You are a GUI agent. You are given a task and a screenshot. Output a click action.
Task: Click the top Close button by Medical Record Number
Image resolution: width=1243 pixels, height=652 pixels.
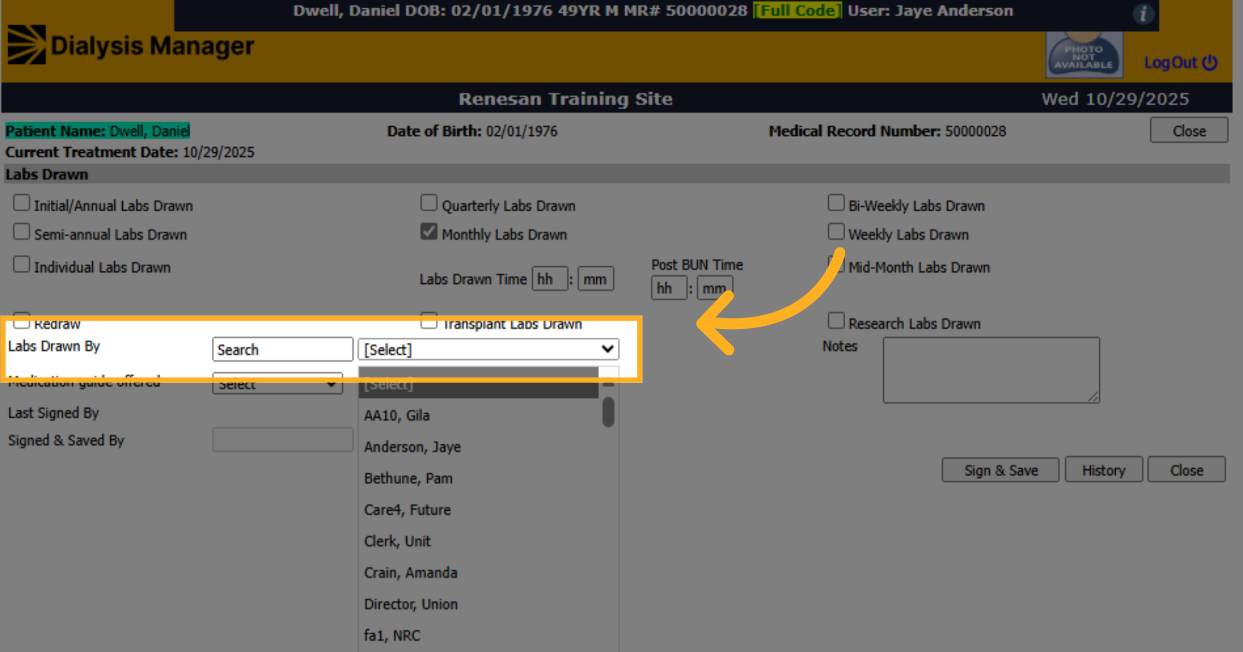click(x=1189, y=131)
